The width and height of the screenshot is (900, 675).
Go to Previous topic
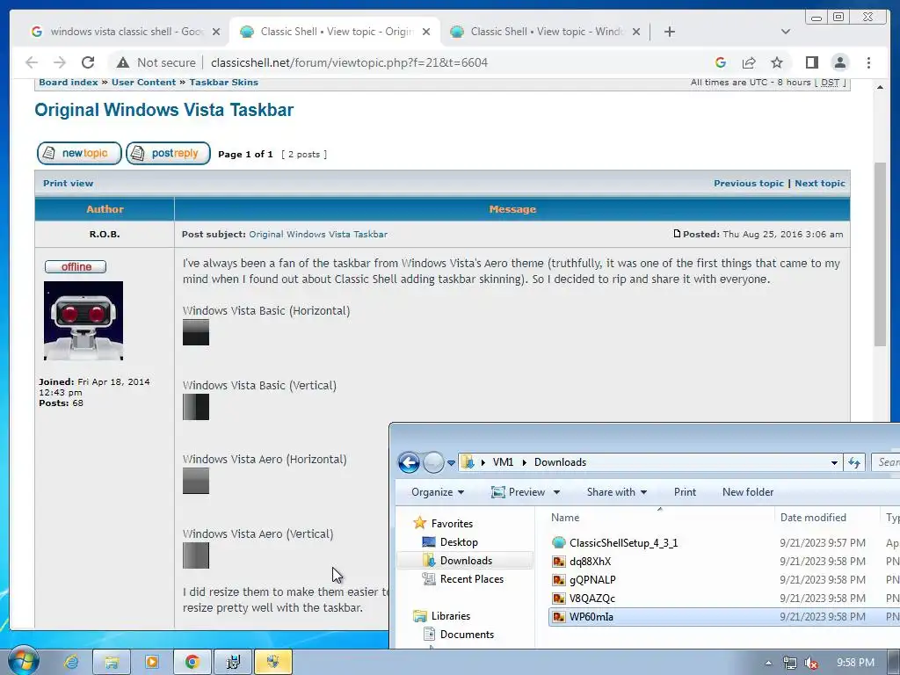click(x=749, y=183)
